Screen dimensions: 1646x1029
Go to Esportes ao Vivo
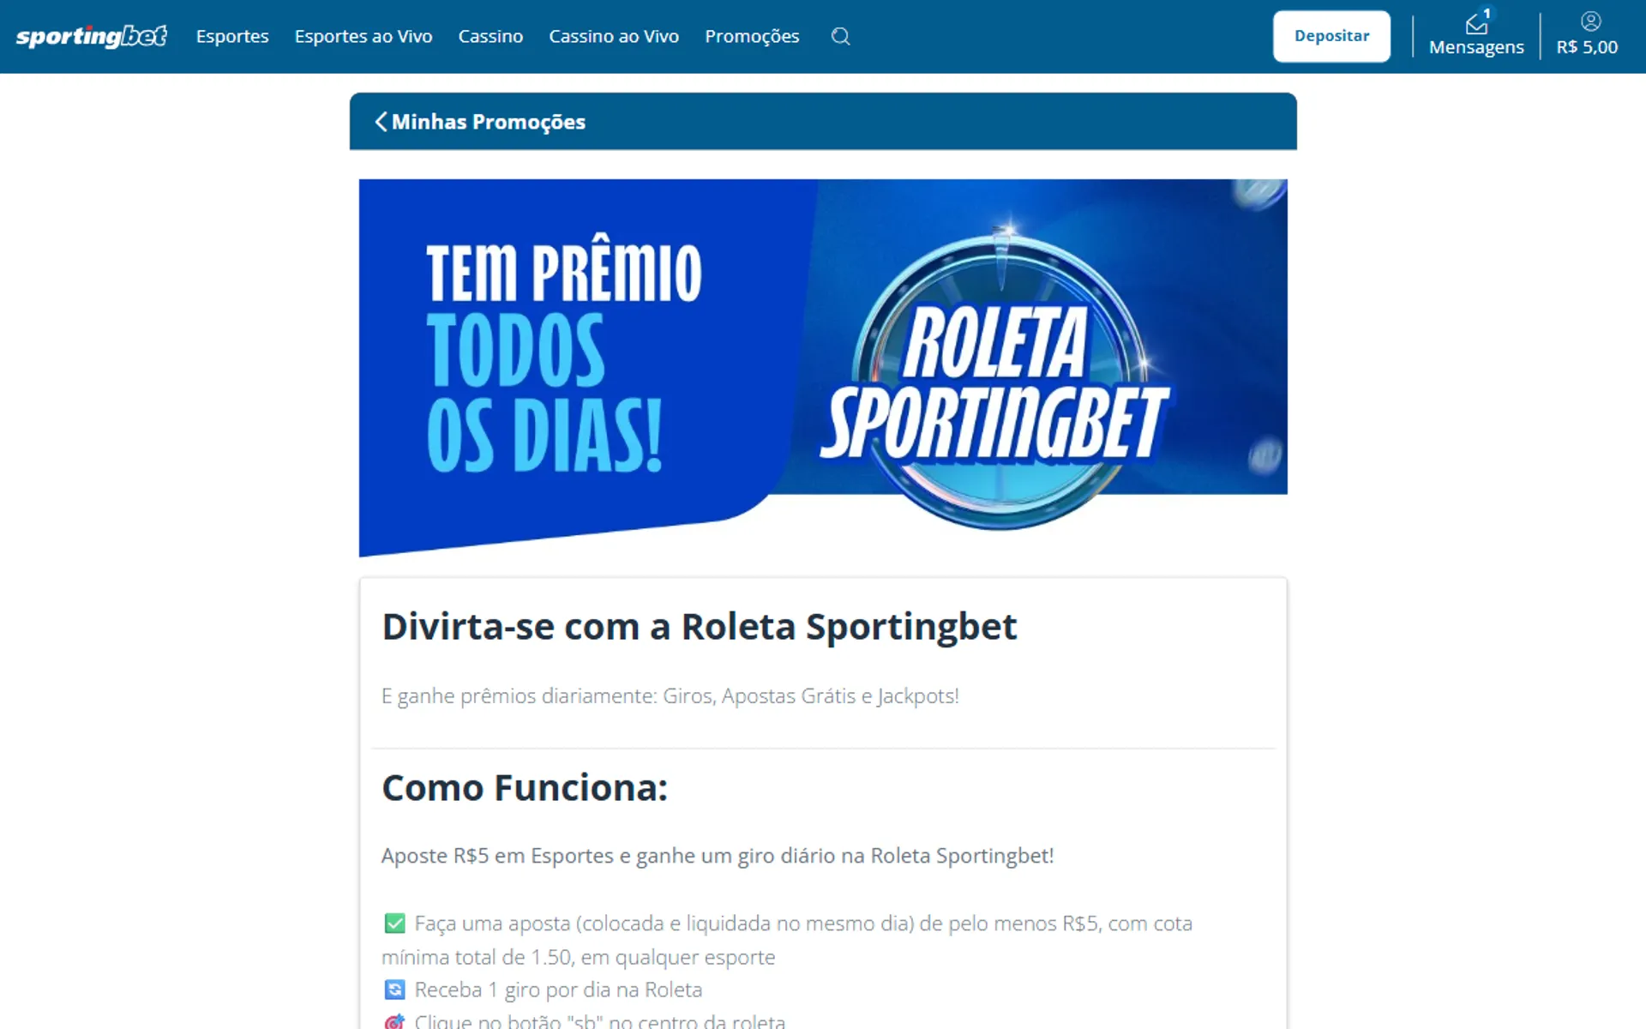[x=363, y=36]
